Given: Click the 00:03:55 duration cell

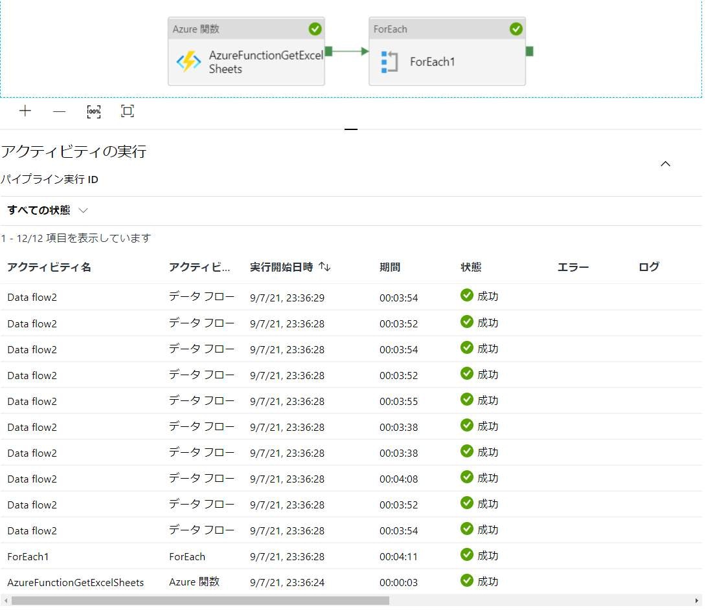Looking at the screenshot, I should 398,401.
